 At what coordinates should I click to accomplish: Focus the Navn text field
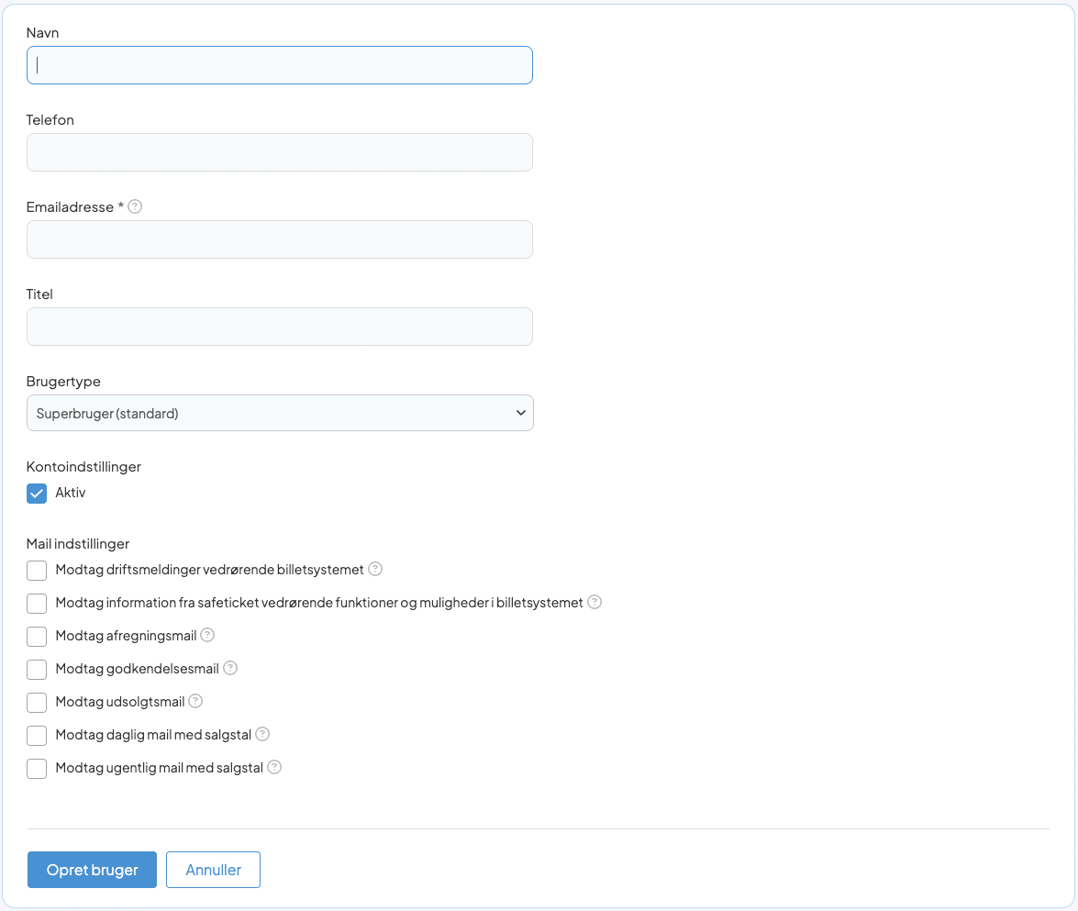tap(280, 65)
